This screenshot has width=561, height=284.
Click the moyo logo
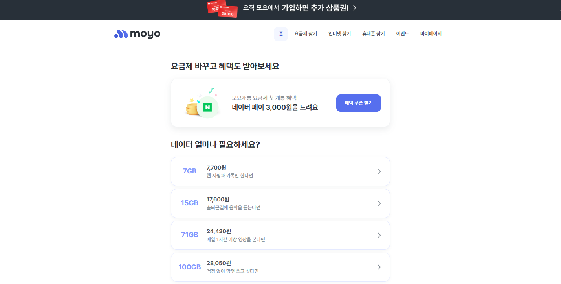pos(137,34)
